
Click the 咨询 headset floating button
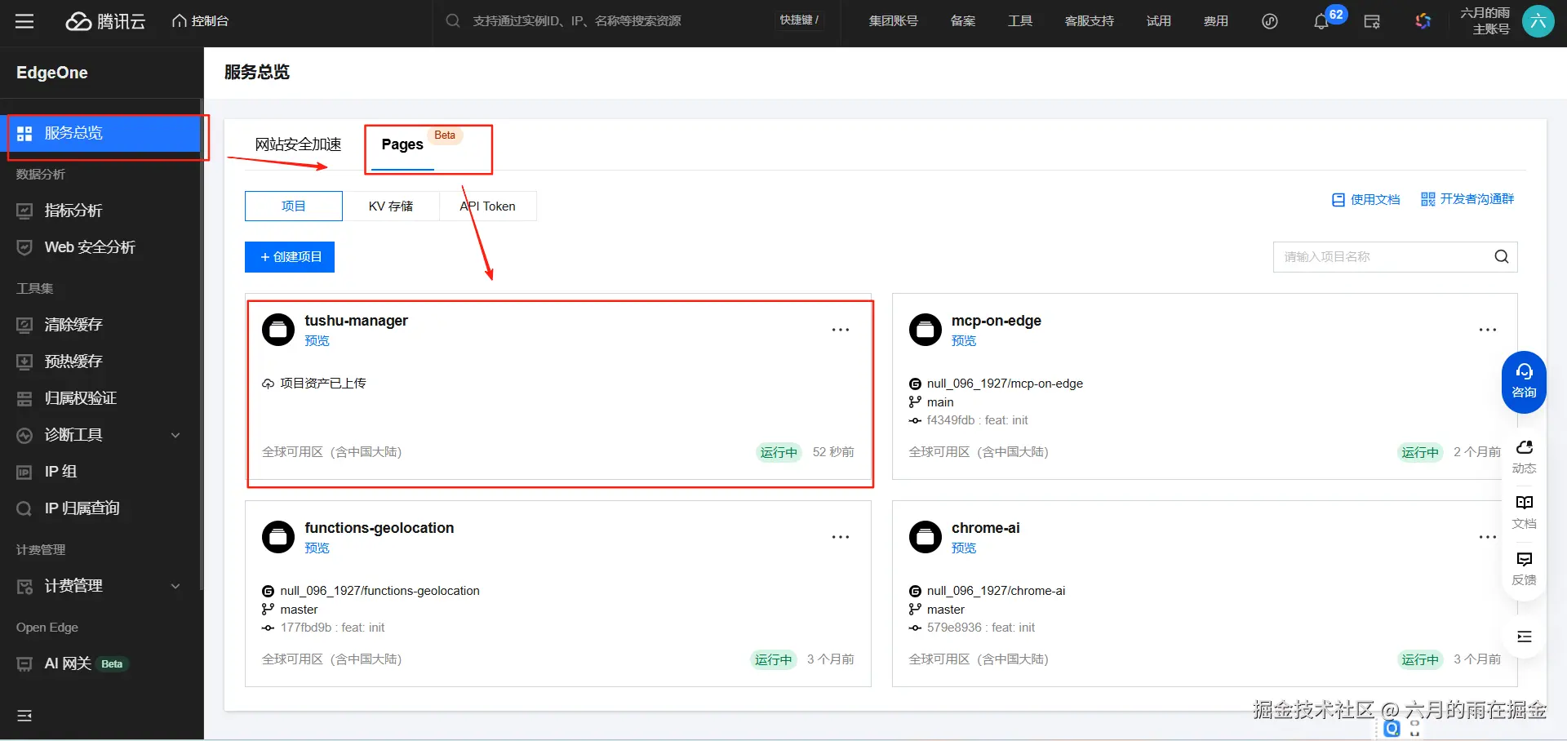(1524, 381)
